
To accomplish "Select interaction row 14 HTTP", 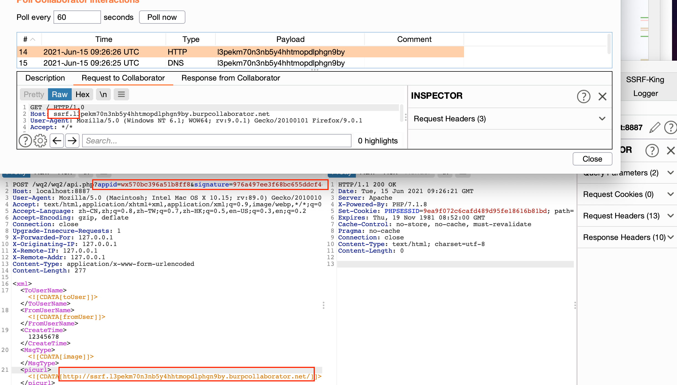I will [240, 52].
